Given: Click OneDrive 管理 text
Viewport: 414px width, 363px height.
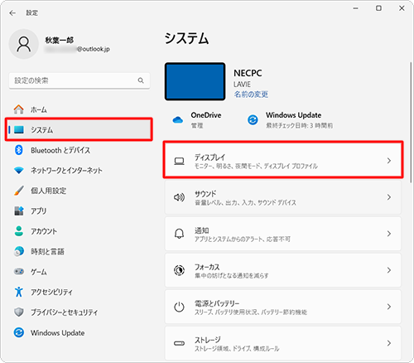Looking at the screenshot, I should tap(197, 126).
